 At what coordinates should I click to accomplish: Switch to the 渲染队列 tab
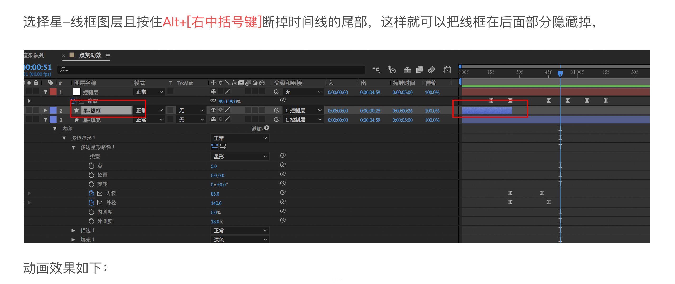(34, 55)
